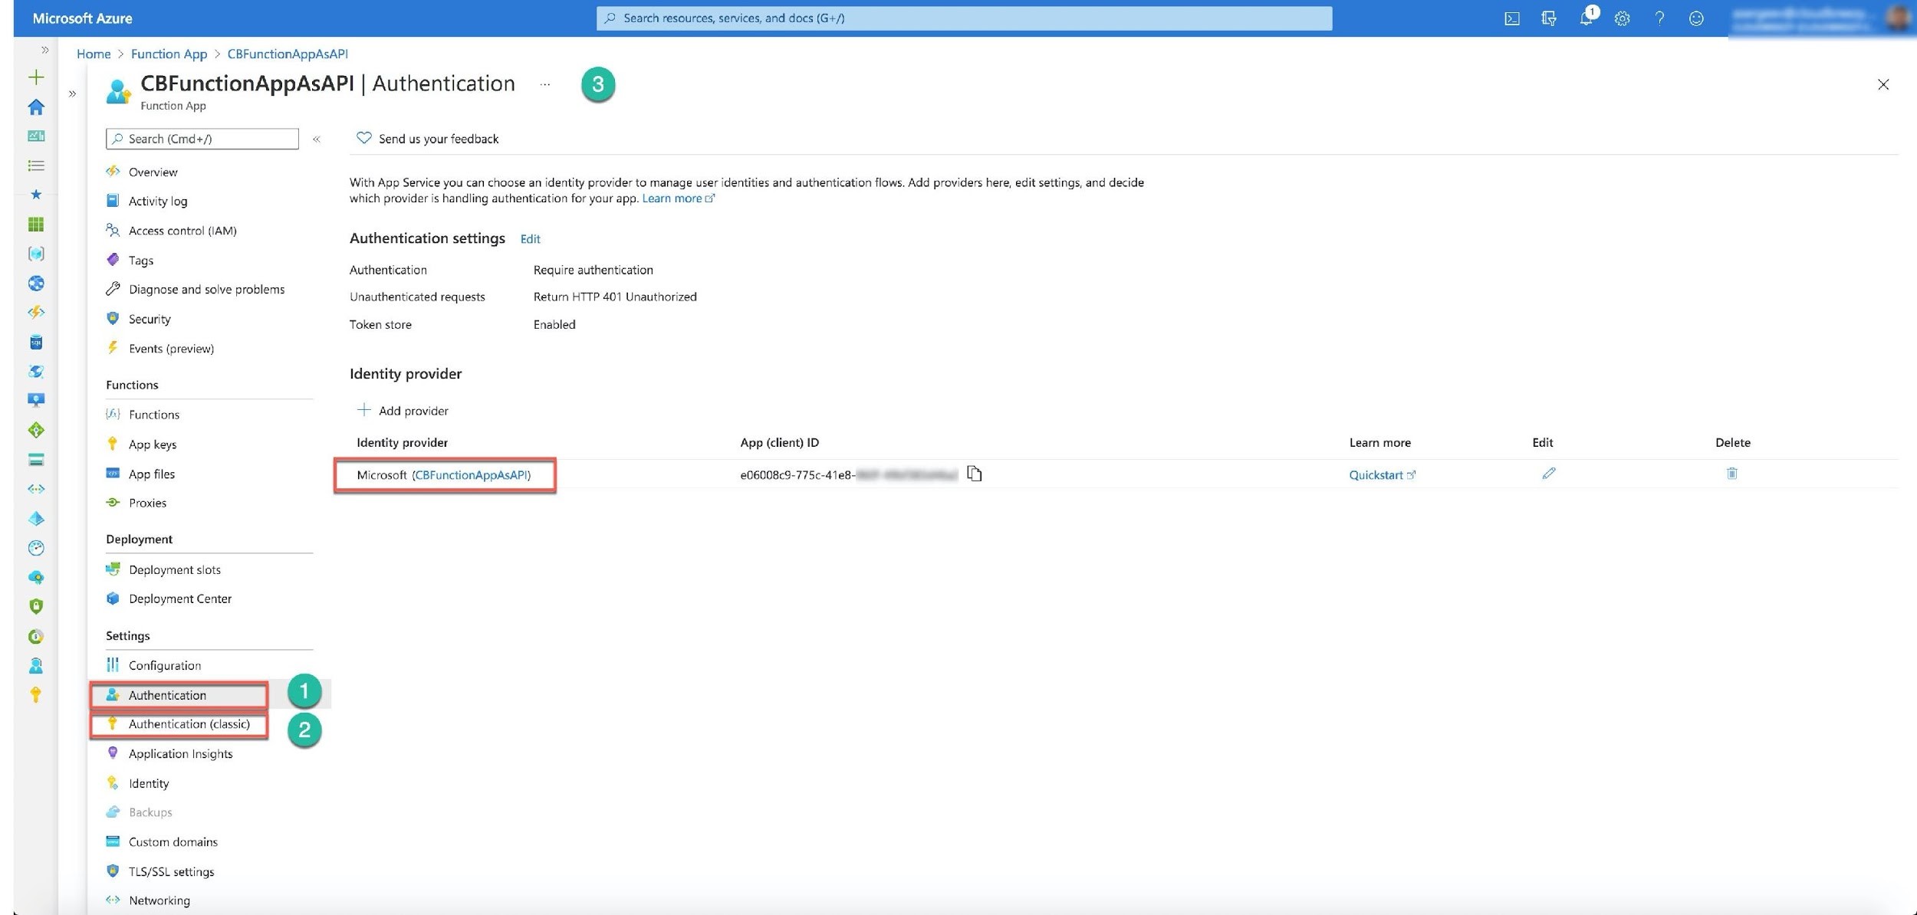This screenshot has width=1917, height=915.
Task: Open the more options ellipsis beside title
Action: (x=544, y=84)
